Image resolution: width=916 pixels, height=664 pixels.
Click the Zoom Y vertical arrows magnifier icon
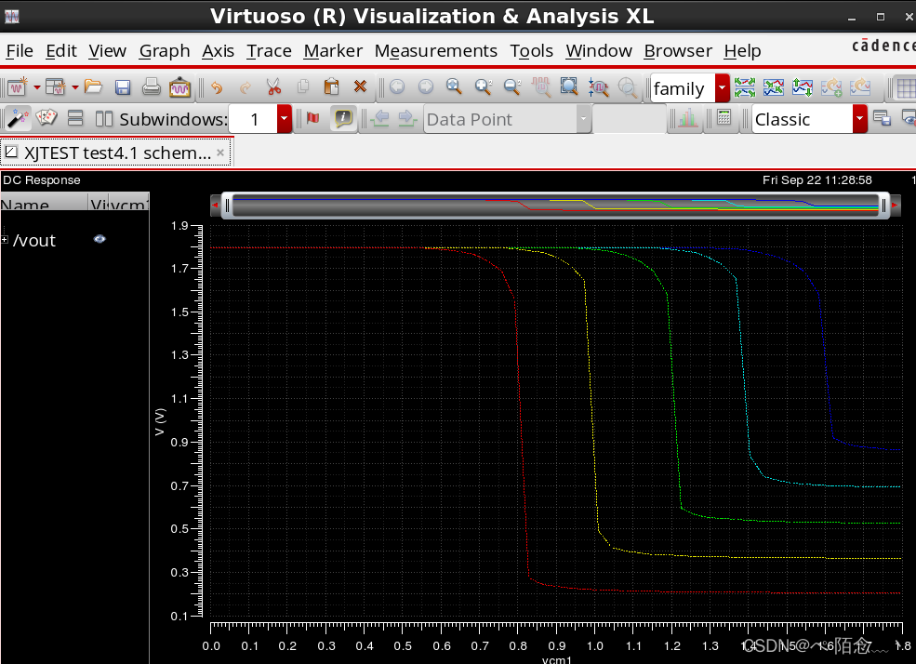tap(598, 87)
